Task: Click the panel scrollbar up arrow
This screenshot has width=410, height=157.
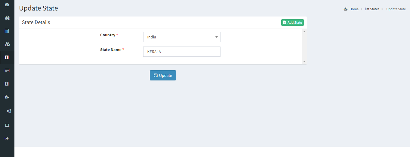Action: (x=304, y=32)
